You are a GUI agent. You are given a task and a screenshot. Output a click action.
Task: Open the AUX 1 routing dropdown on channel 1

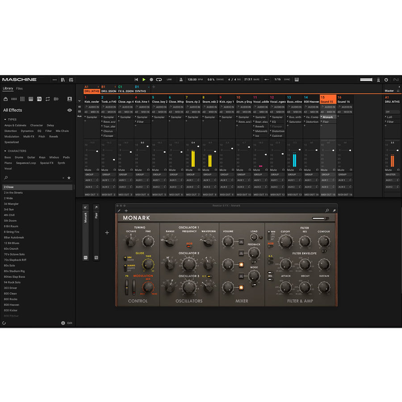[89, 180]
